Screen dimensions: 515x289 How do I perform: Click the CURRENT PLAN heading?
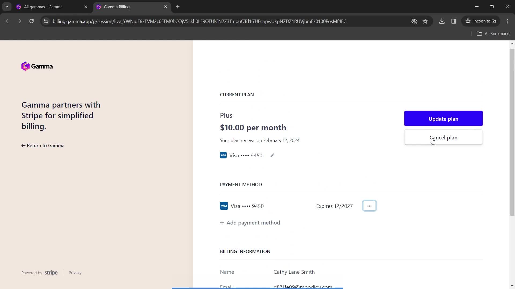click(x=237, y=94)
